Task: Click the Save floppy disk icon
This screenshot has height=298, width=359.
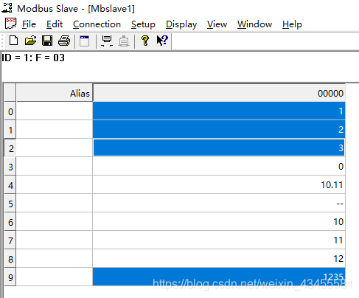Action: coord(47,41)
